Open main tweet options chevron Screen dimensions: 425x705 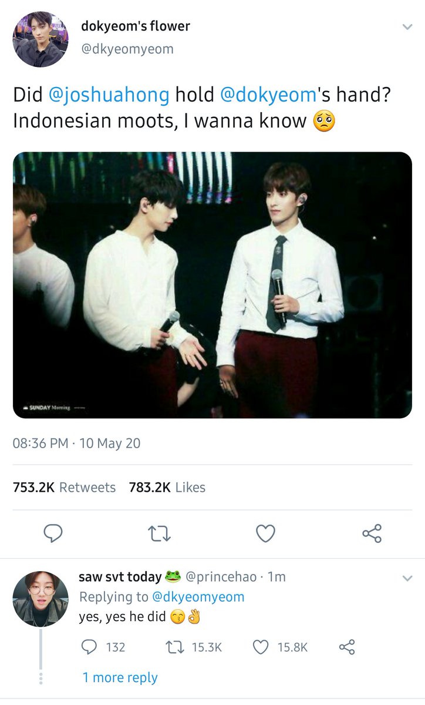(406, 27)
